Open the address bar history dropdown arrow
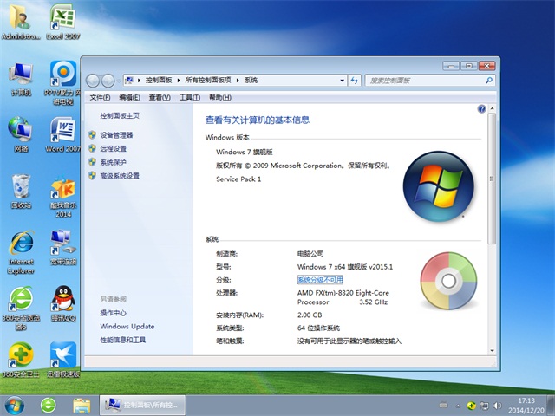 pyautogui.click(x=342, y=81)
